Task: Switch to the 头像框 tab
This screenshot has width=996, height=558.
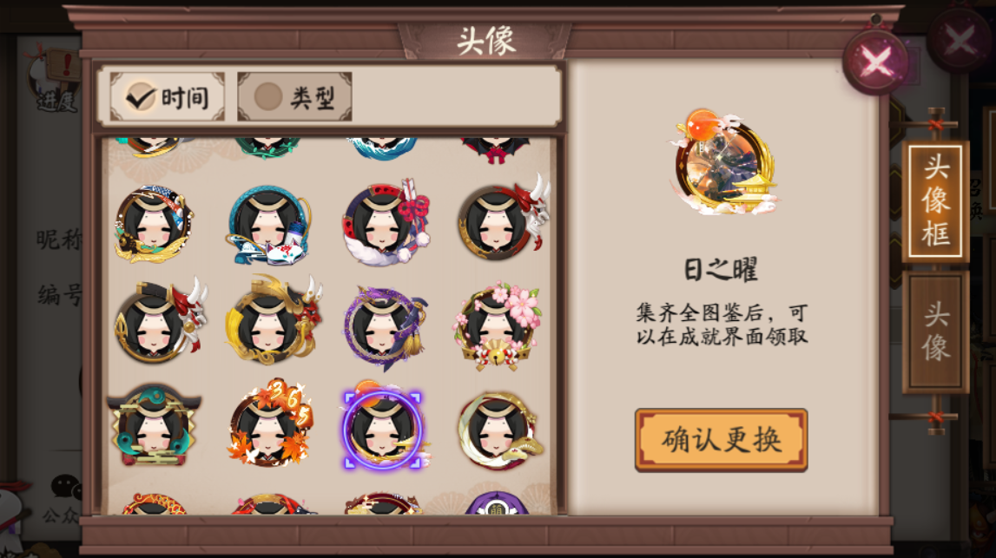Action: click(935, 200)
